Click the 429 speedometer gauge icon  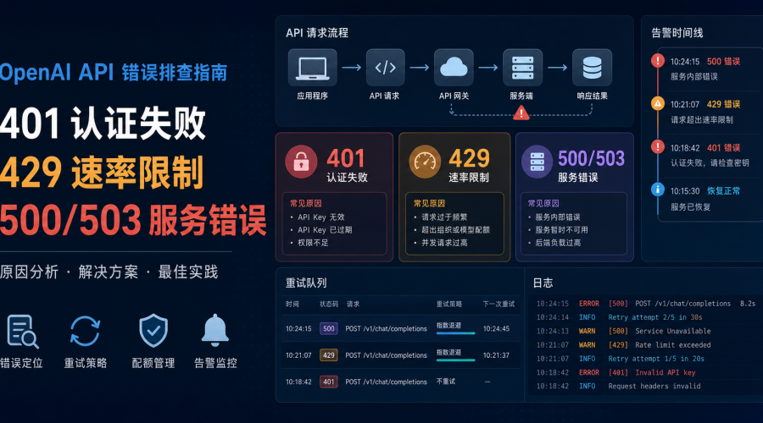tap(425, 162)
